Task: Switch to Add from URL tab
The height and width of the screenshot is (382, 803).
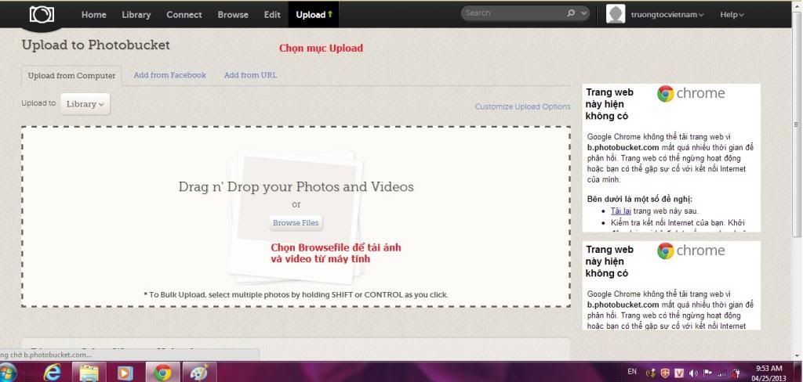Action: point(250,75)
